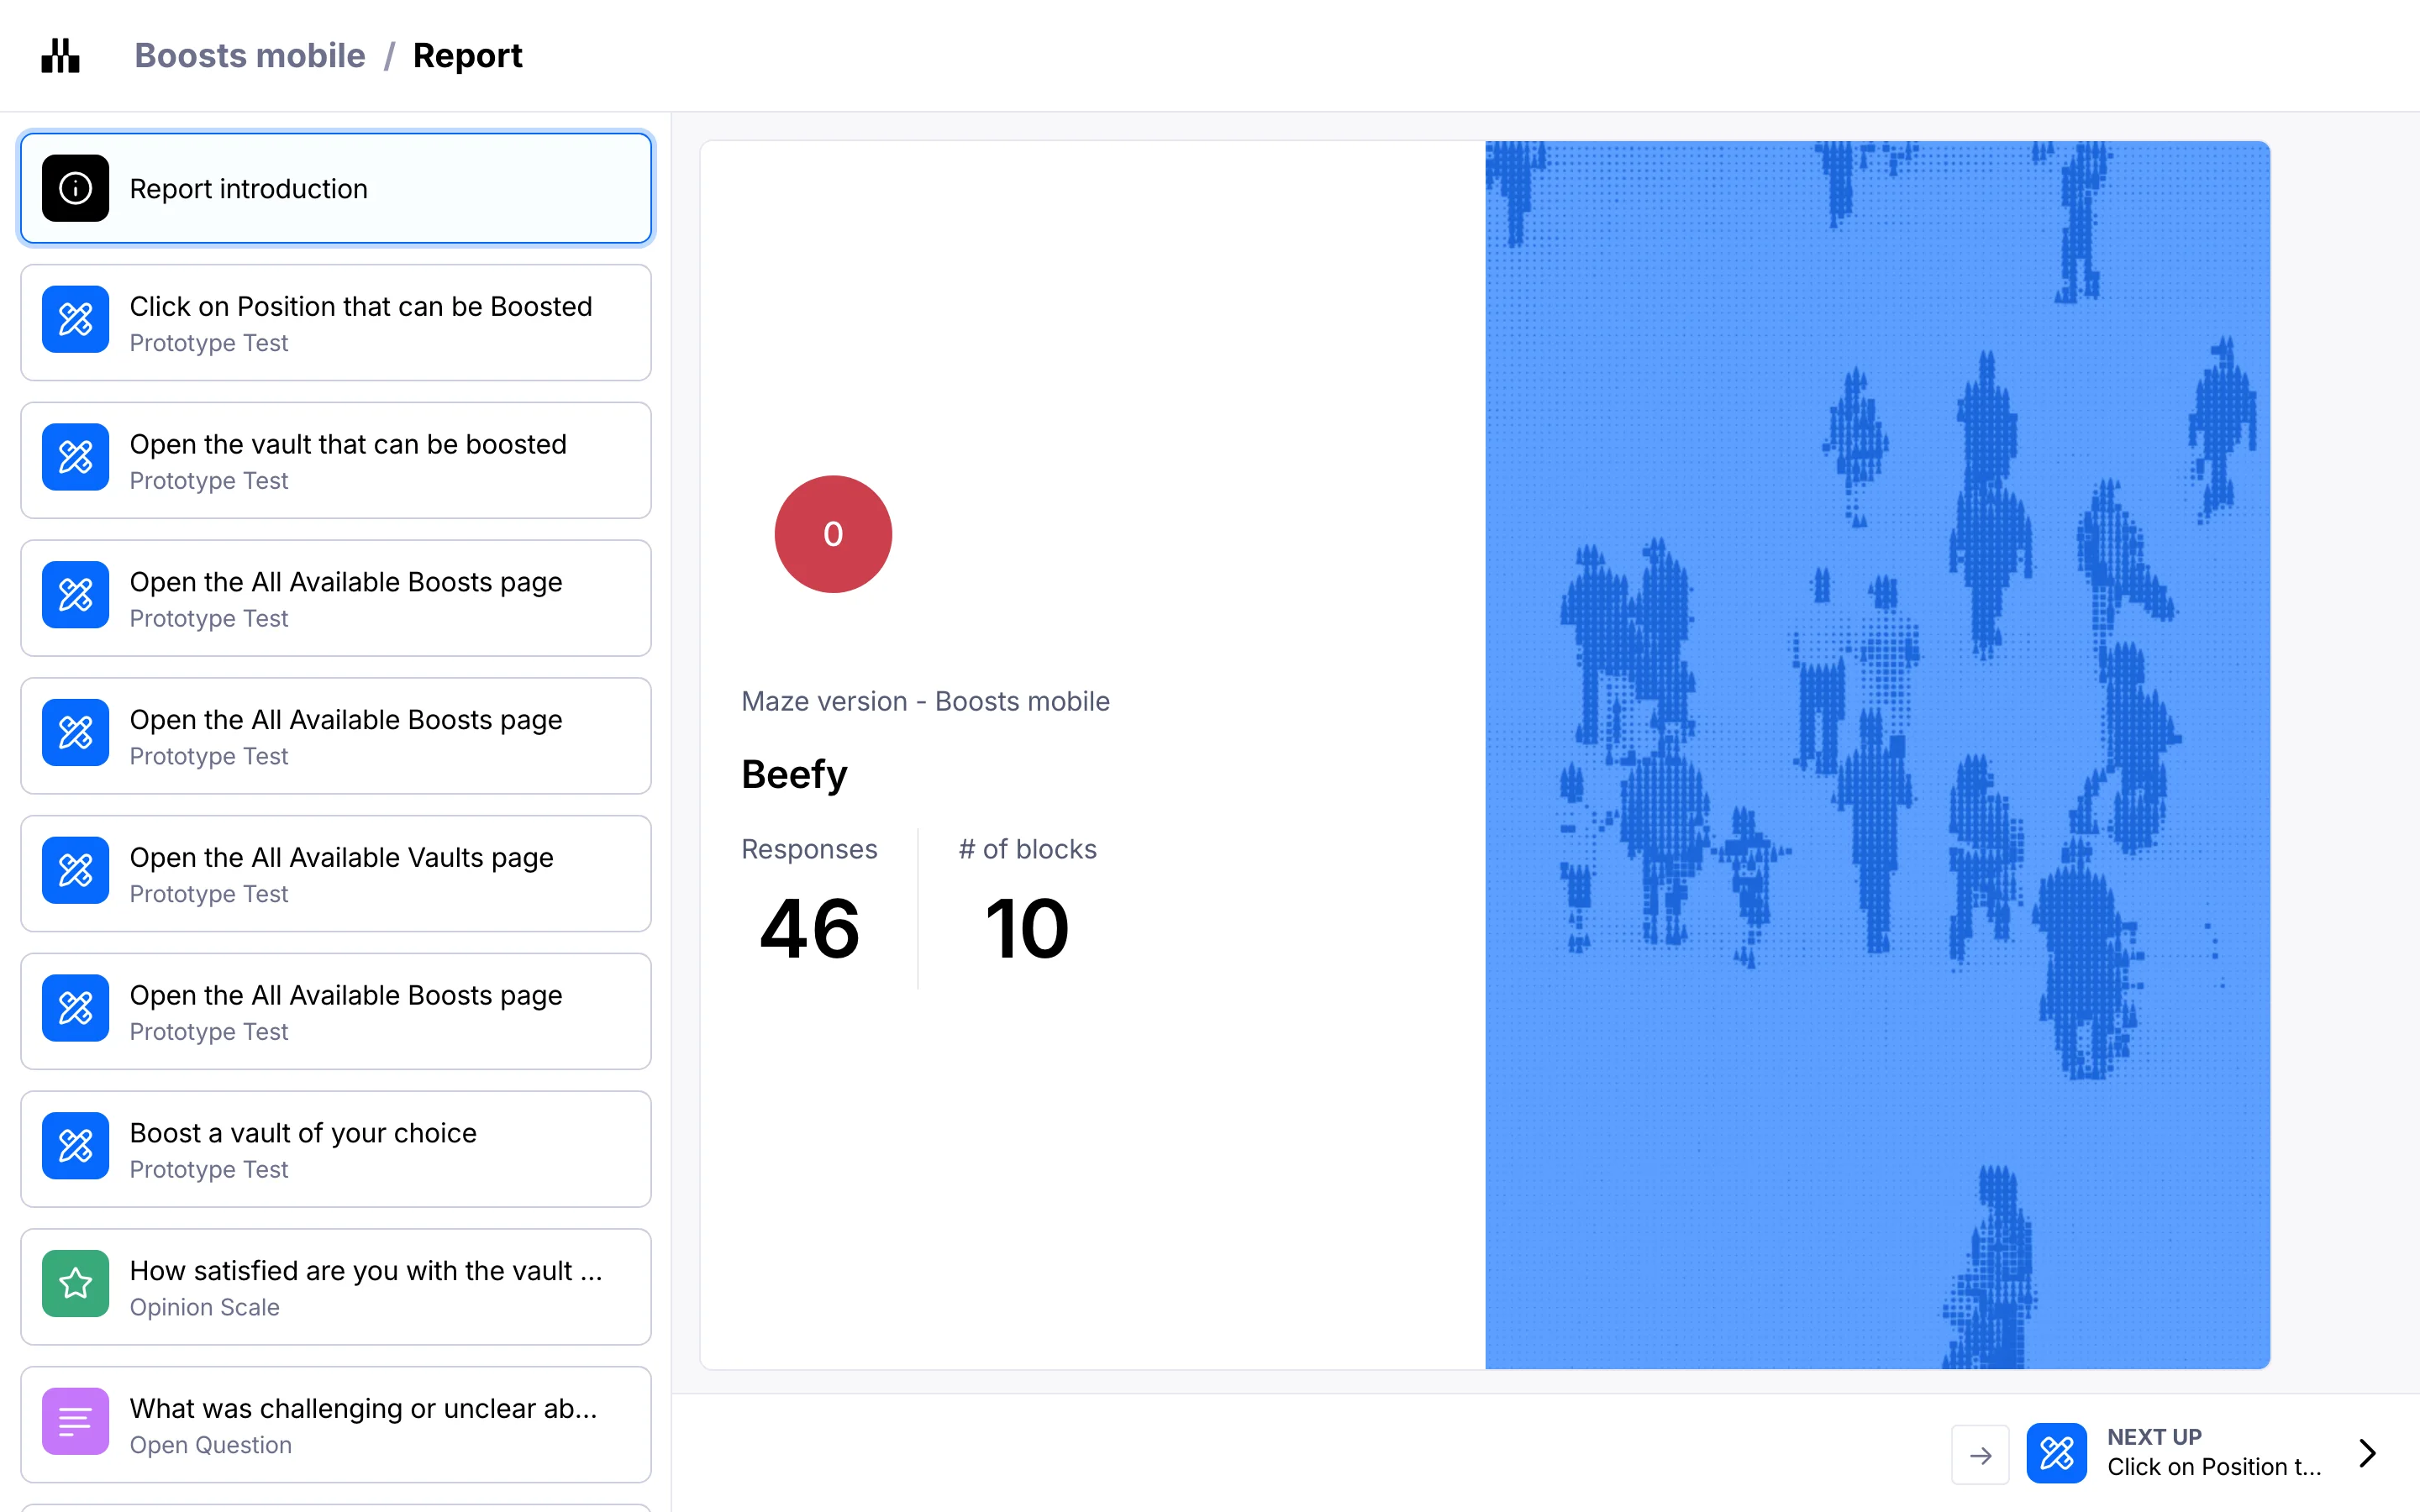The width and height of the screenshot is (2420, 1512).
Task: Click the right-arrow next button
Action: coord(1980,1454)
